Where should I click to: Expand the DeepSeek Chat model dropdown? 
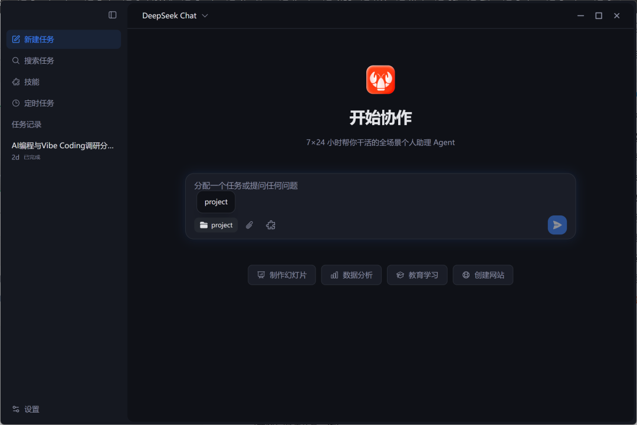[x=175, y=15]
